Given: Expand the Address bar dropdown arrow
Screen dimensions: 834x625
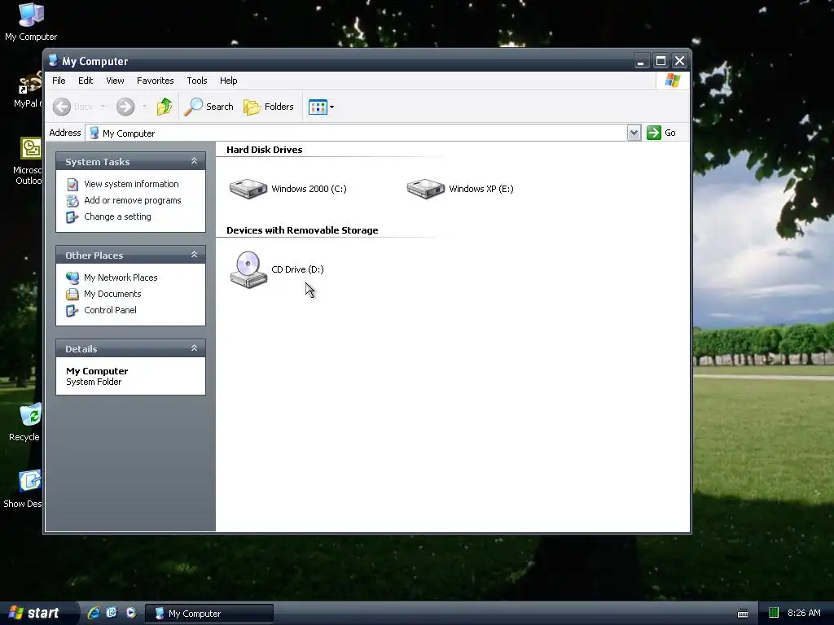Looking at the screenshot, I should click(x=634, y=133).
